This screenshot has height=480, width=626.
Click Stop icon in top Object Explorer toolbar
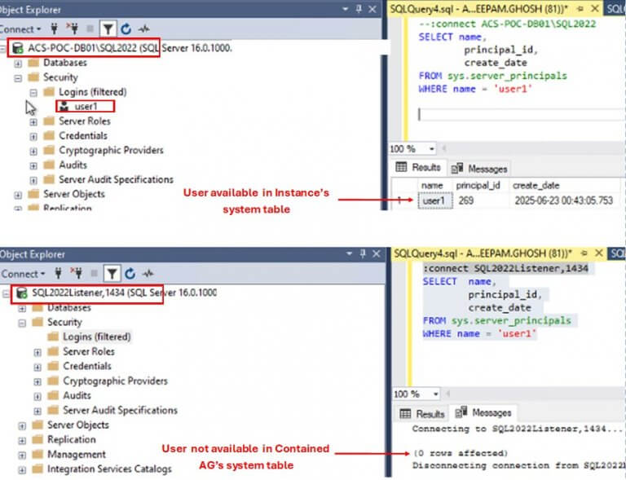coord(90,29)
